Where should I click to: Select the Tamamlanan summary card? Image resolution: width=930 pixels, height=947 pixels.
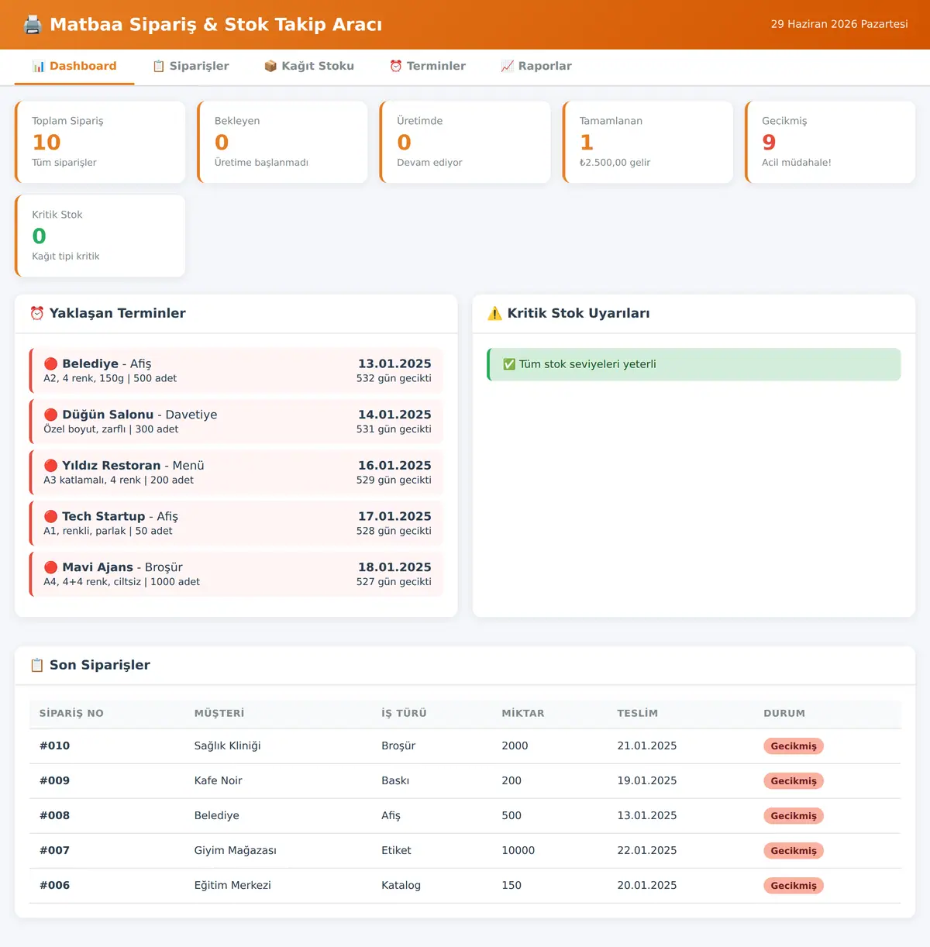coord(648,143)
